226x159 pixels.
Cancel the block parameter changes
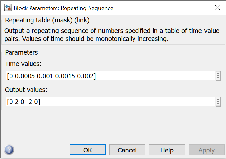pos(127,150)
